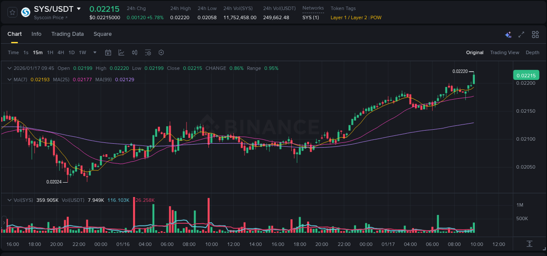
Task: Expand the chart to fullscreen
Action: pyautogui.click(x=521, y=34)
